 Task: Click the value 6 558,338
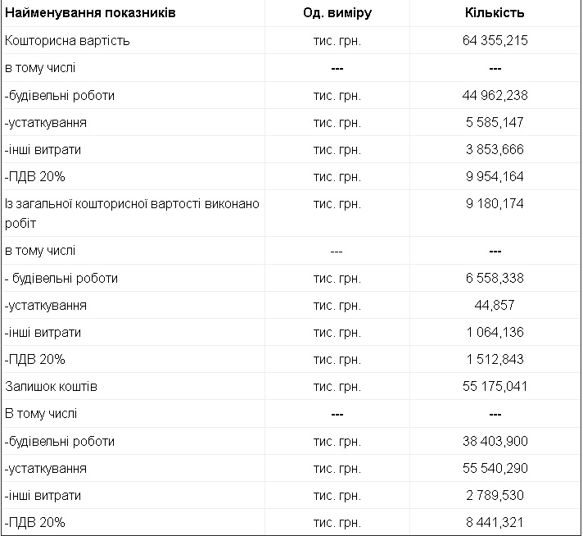[x=495, y=278]
